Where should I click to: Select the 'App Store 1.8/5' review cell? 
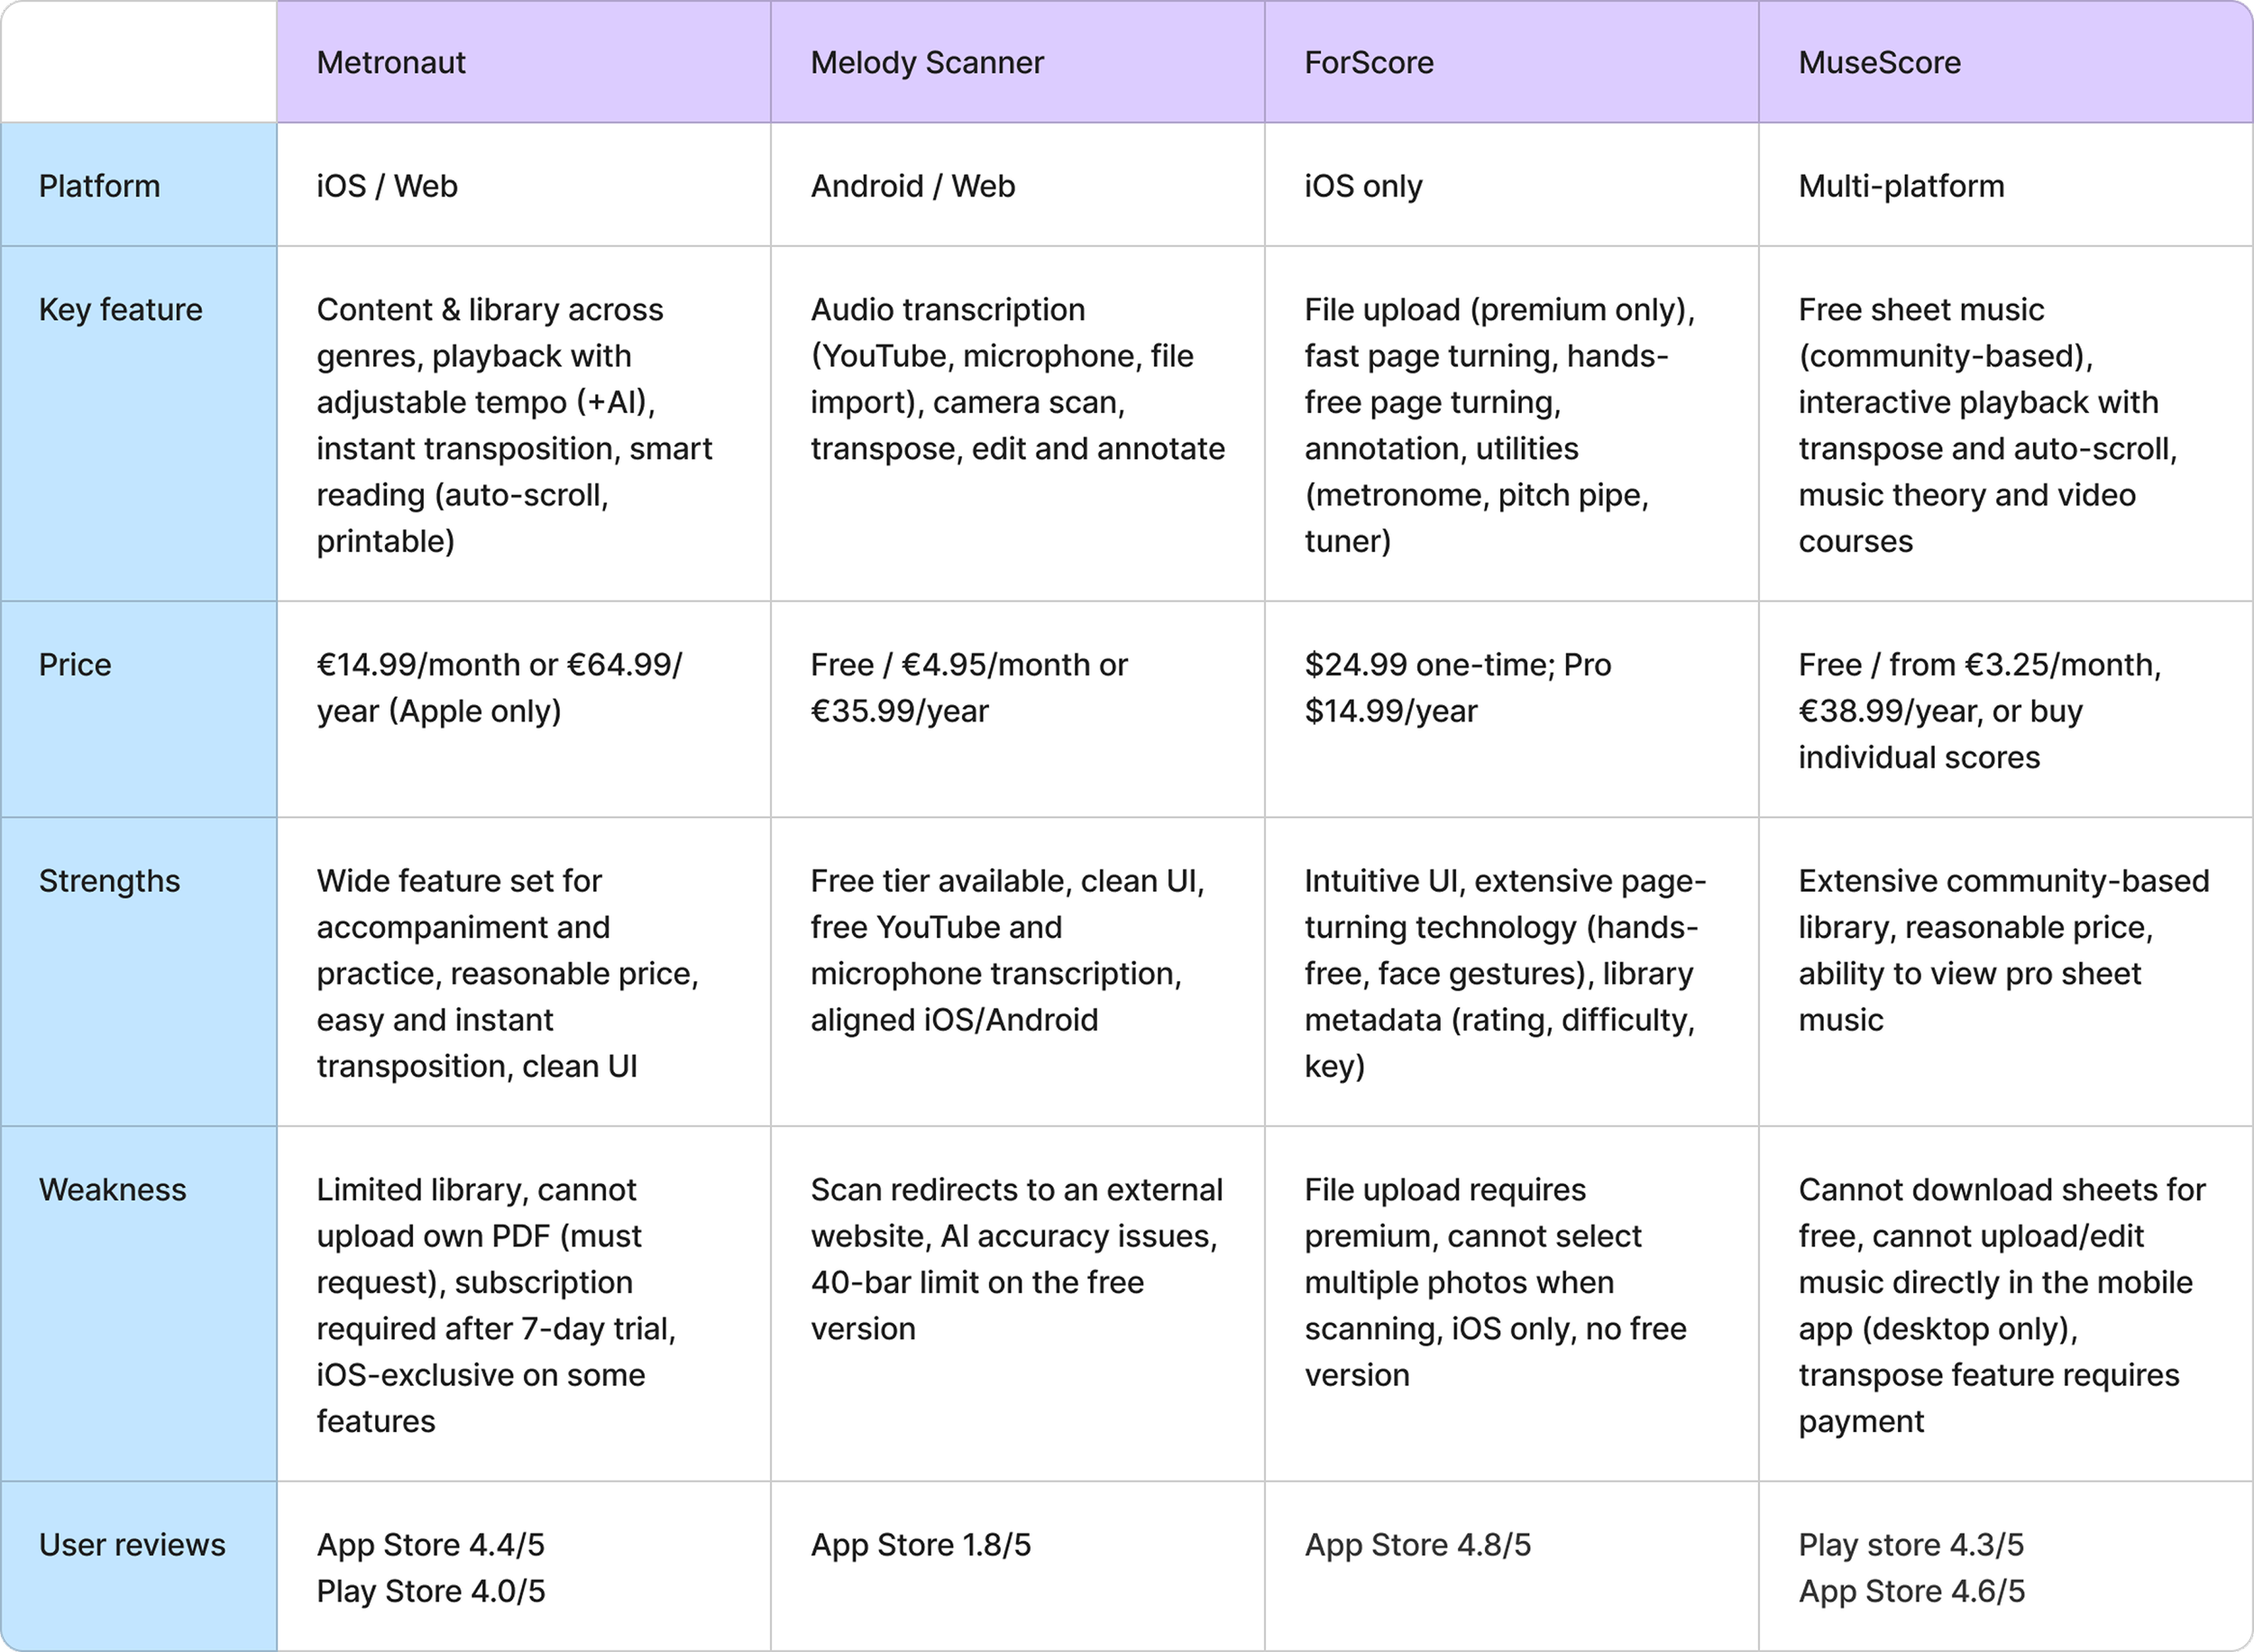click(1018, 1566)
